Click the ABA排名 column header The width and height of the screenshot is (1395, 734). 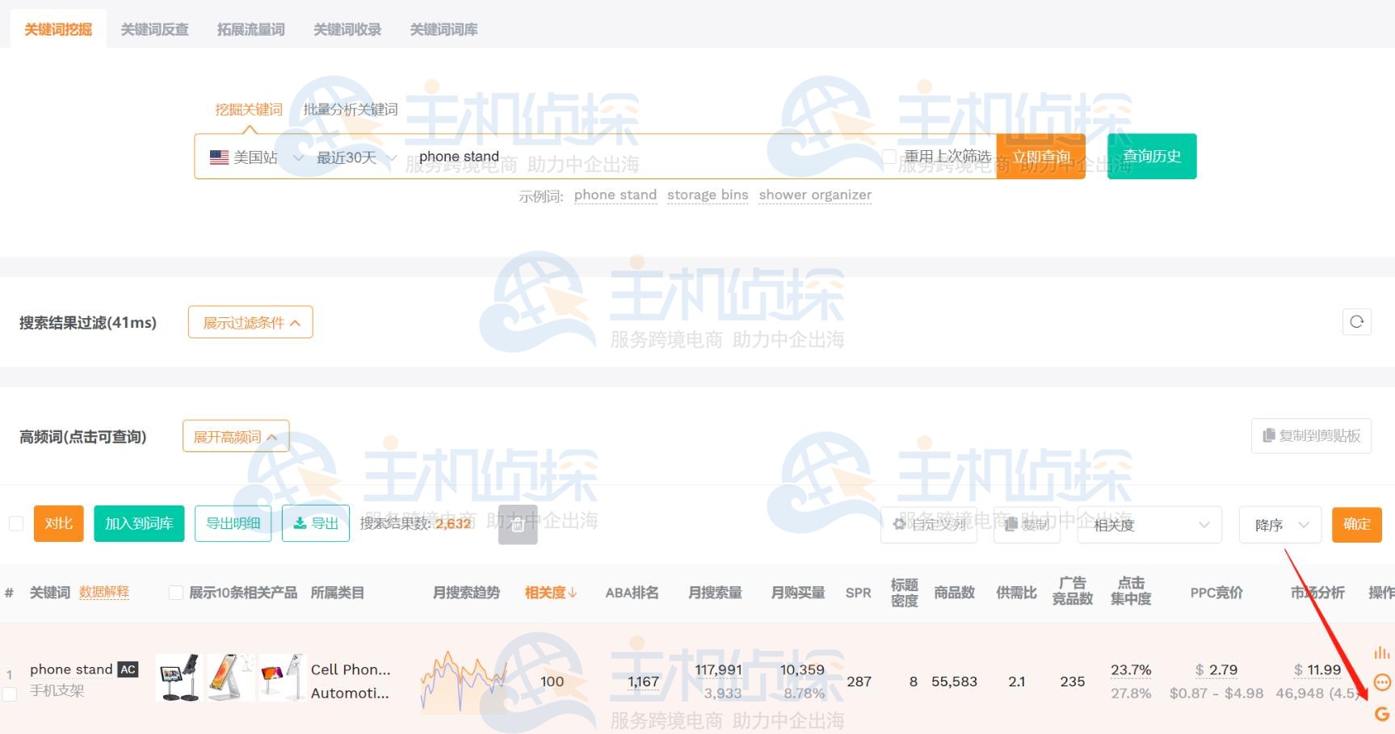pyautogui.click(x=632, y=593)
